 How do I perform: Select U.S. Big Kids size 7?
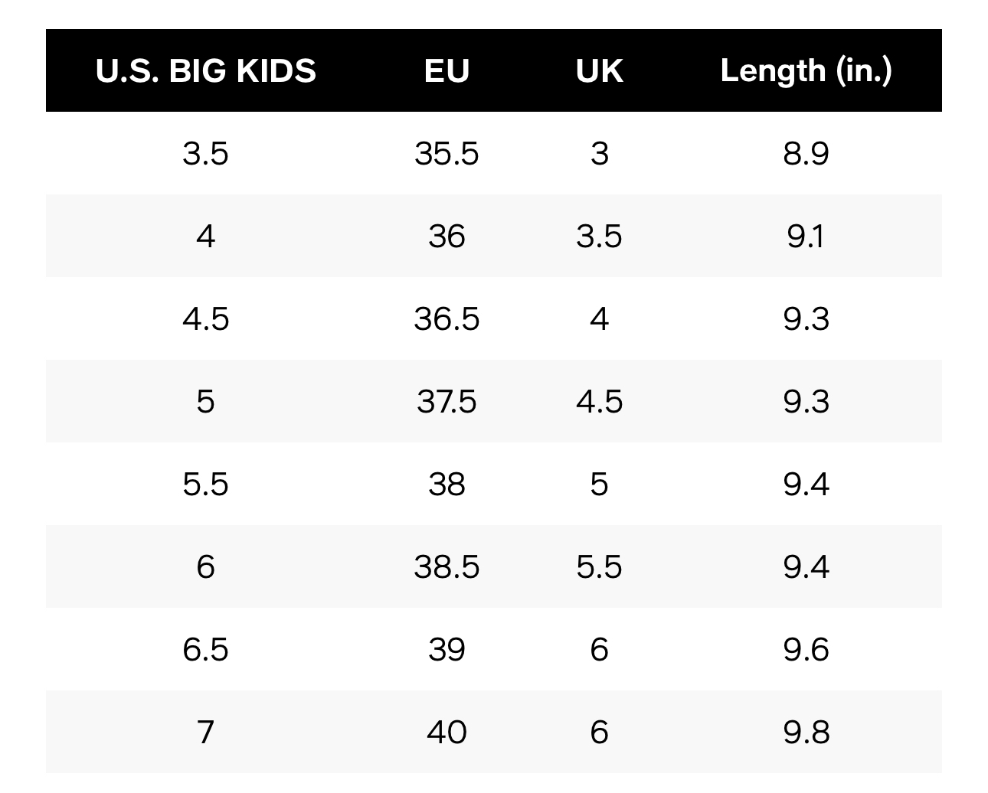[205, 732]
